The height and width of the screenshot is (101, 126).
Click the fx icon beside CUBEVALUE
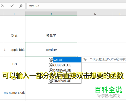(51, 65)
